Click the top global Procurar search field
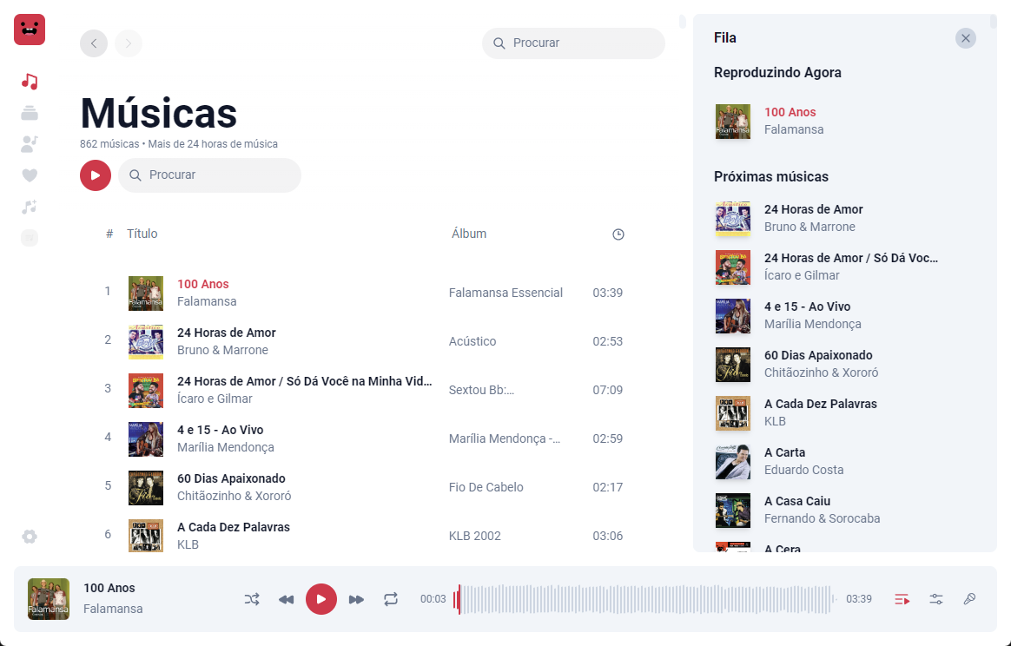The image size is (1011, 646). [573, 43]
